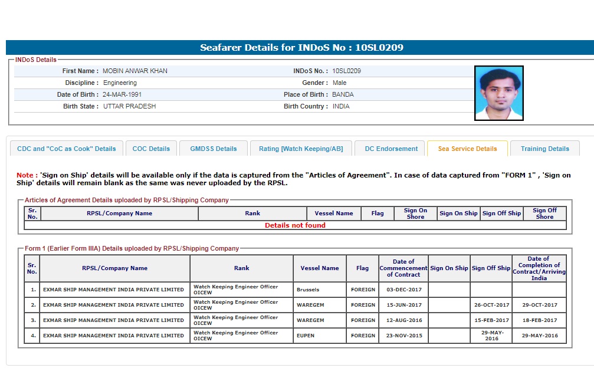The image size is (594, 368).
Task: Open the GMDSS Details tab
Action: click(x=213, y=149)
